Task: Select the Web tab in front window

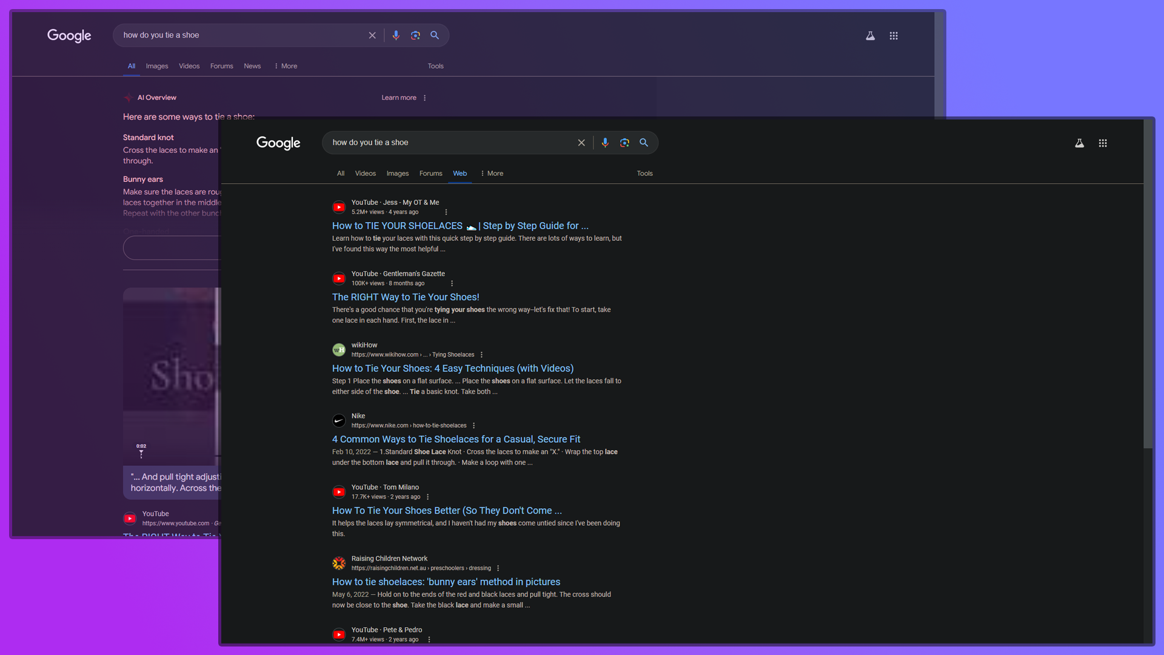Action: click(x=460, y=173)
